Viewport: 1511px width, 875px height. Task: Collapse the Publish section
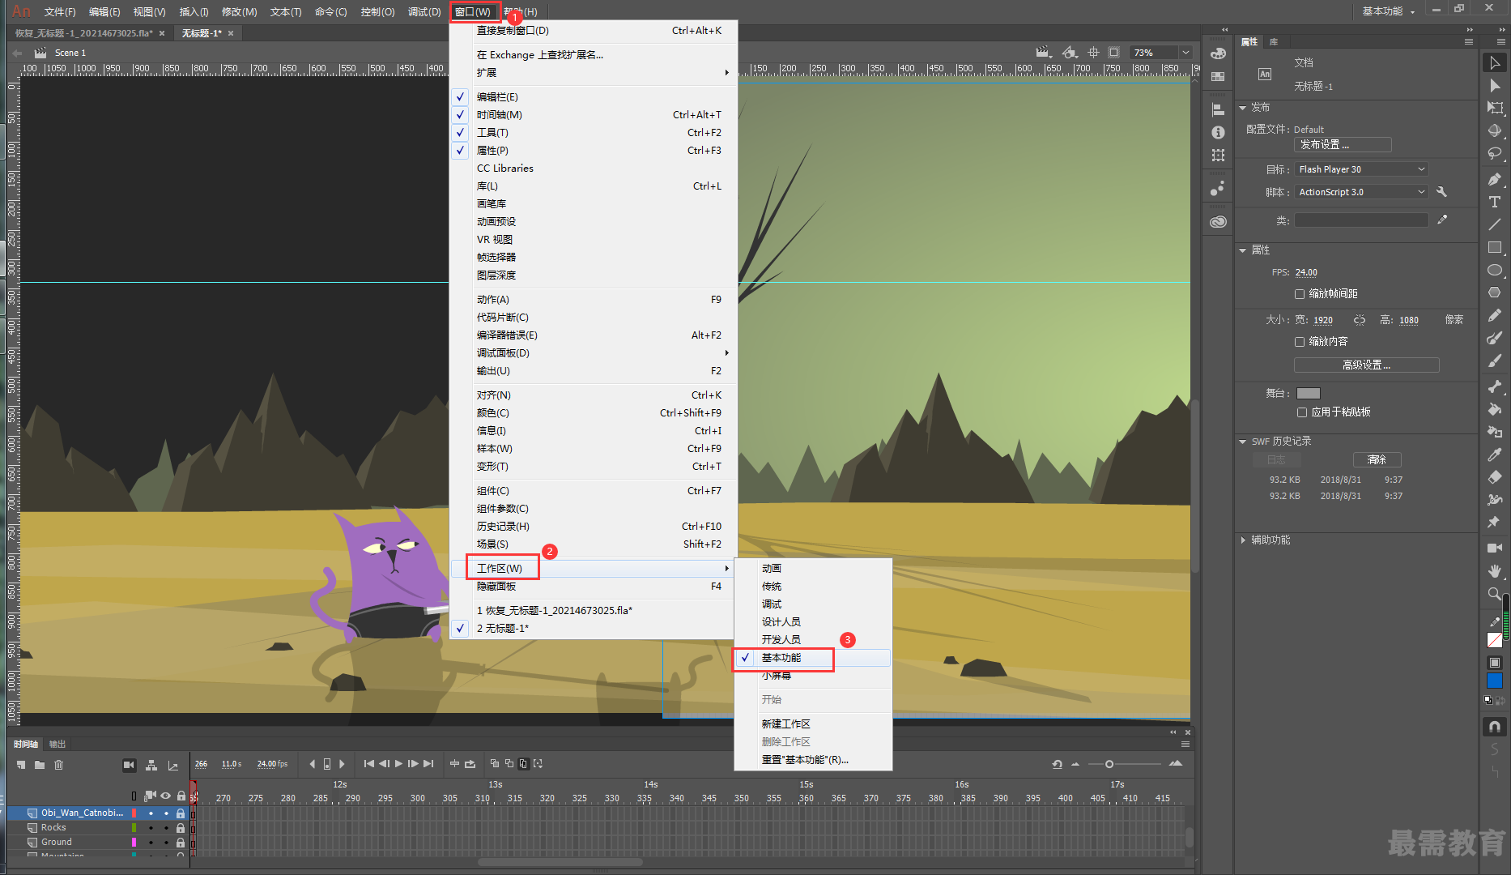point(1243,108)
